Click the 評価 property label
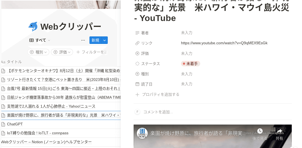This screenshot has width=302, height=148. click(145, 54)
